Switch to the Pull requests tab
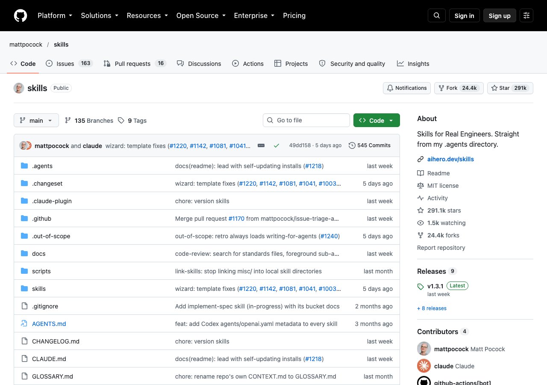The width and height of the screenshot is (547, 385). click(x=135, y=63)
